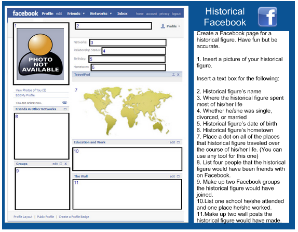Click the world map in TravelPod
This screenshot has height=232, width=298.
pos(128,110)
